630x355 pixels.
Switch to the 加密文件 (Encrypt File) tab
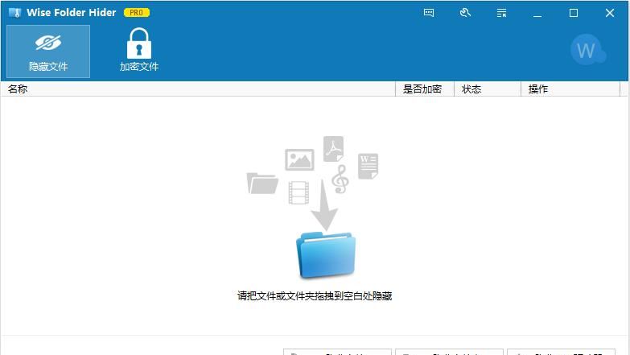139,51
